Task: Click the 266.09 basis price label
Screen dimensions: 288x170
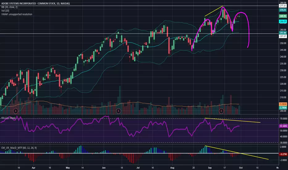Action: coord(283,22)
